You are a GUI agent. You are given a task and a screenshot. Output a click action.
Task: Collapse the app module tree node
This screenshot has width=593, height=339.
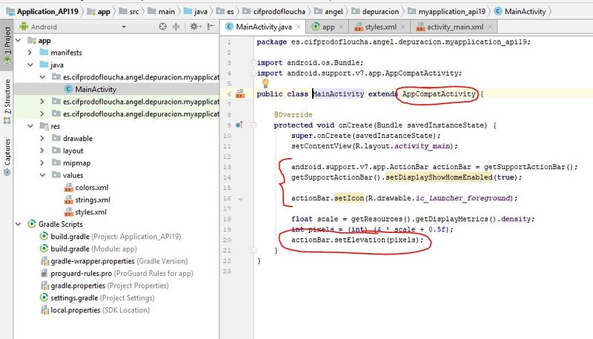point(18,40)
